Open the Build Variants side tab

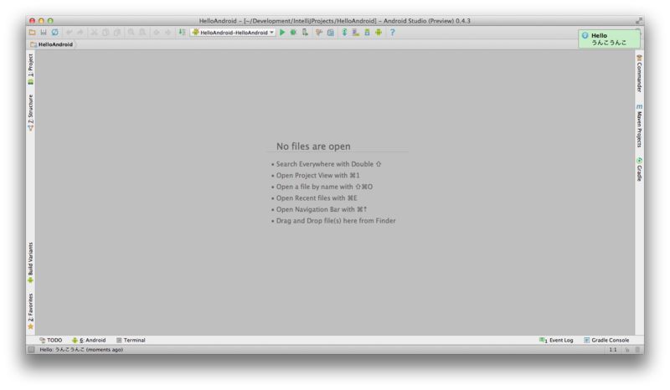tap(31, 262)
